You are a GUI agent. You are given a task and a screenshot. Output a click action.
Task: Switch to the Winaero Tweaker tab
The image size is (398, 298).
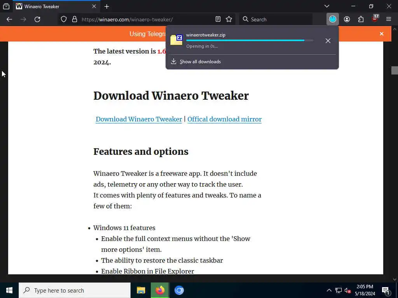pos(56,6)
